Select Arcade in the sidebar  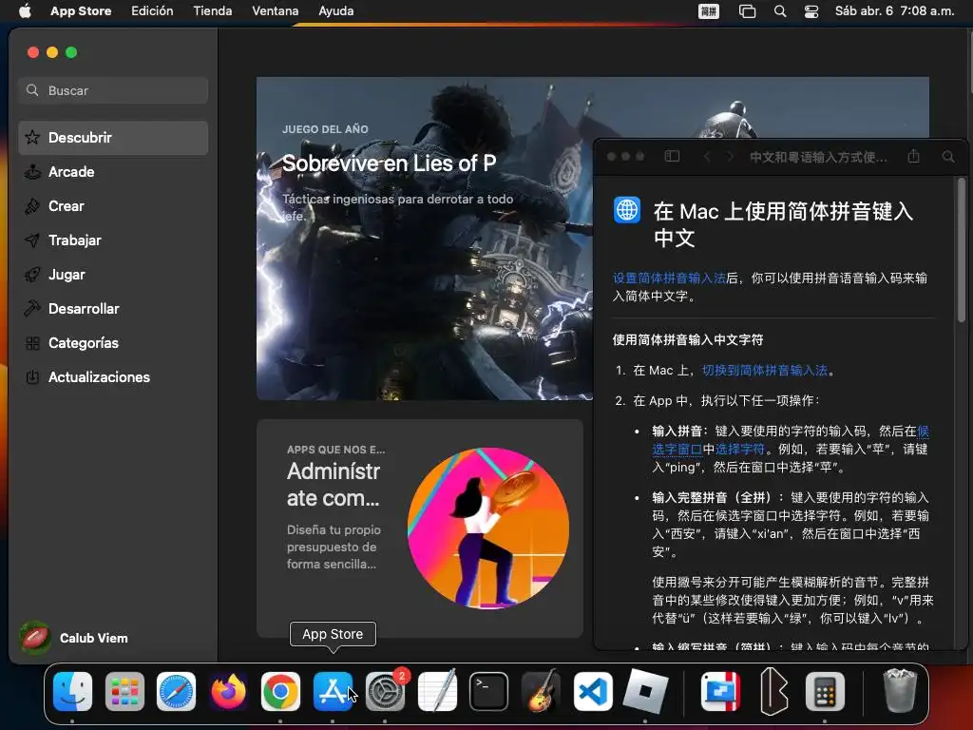(x=113, y=172)
